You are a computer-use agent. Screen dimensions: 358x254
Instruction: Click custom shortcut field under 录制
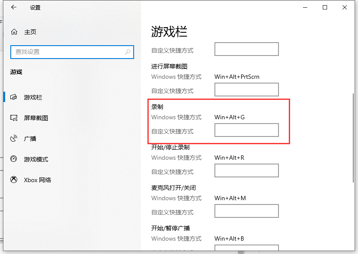pyautogui.click(x=246, y=130)
